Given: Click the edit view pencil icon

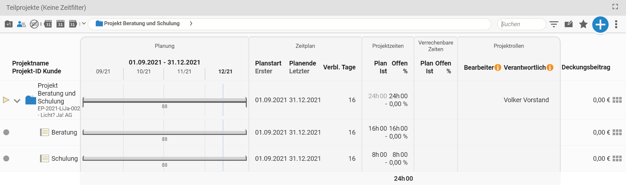Looking at the screenshot, I should click(569, 24).
